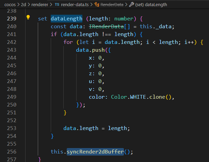Click the closing '});' on line 250
The width and height of the screenshot is (209, 162).
(x=81, y=105)
